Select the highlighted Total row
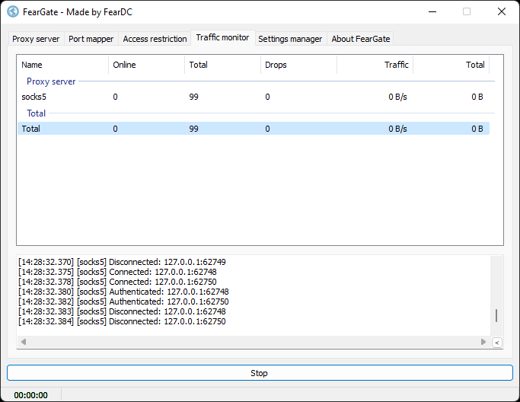The image size is (520, 402). [x=254, y=129]
